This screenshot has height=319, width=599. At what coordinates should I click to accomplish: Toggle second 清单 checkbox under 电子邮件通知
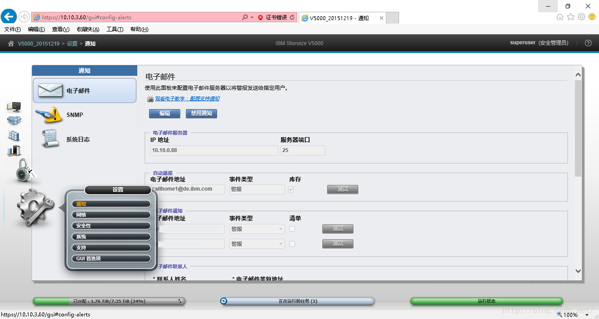coord(292,244)
